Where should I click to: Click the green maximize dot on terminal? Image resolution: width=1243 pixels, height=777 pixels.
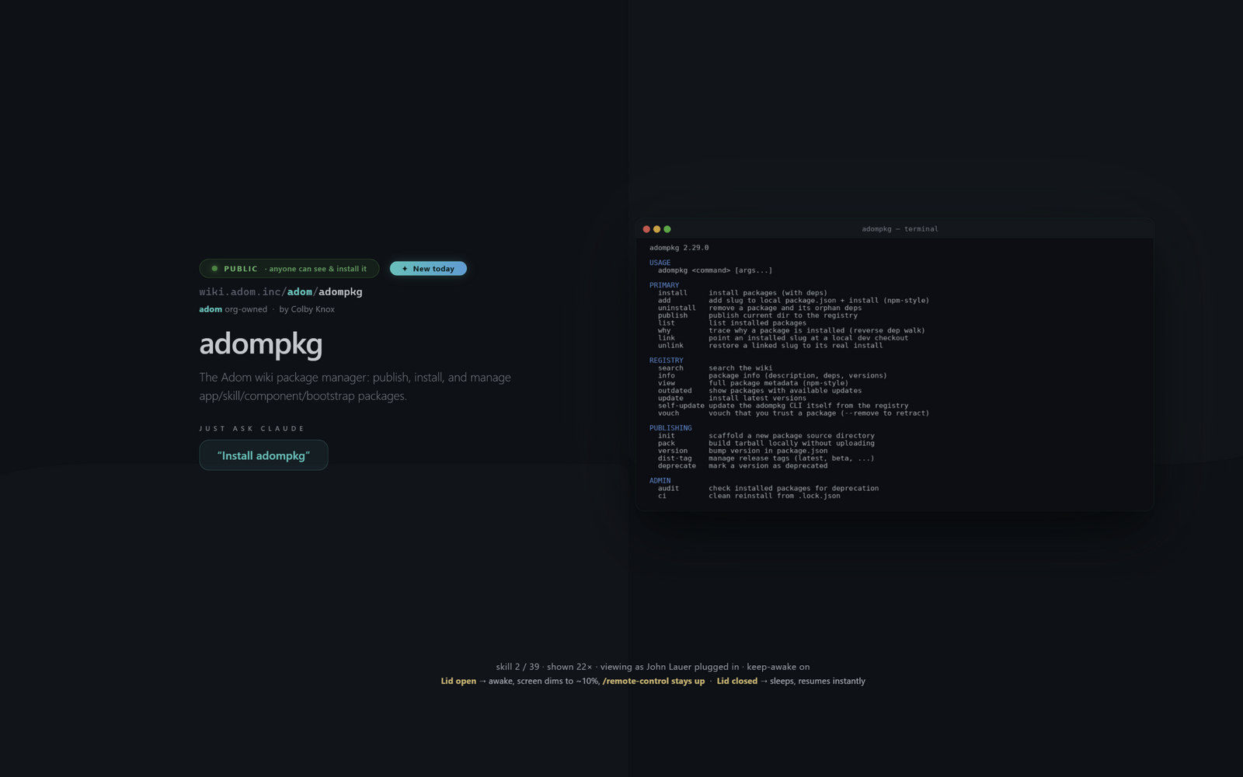click(x=667, y=229)
